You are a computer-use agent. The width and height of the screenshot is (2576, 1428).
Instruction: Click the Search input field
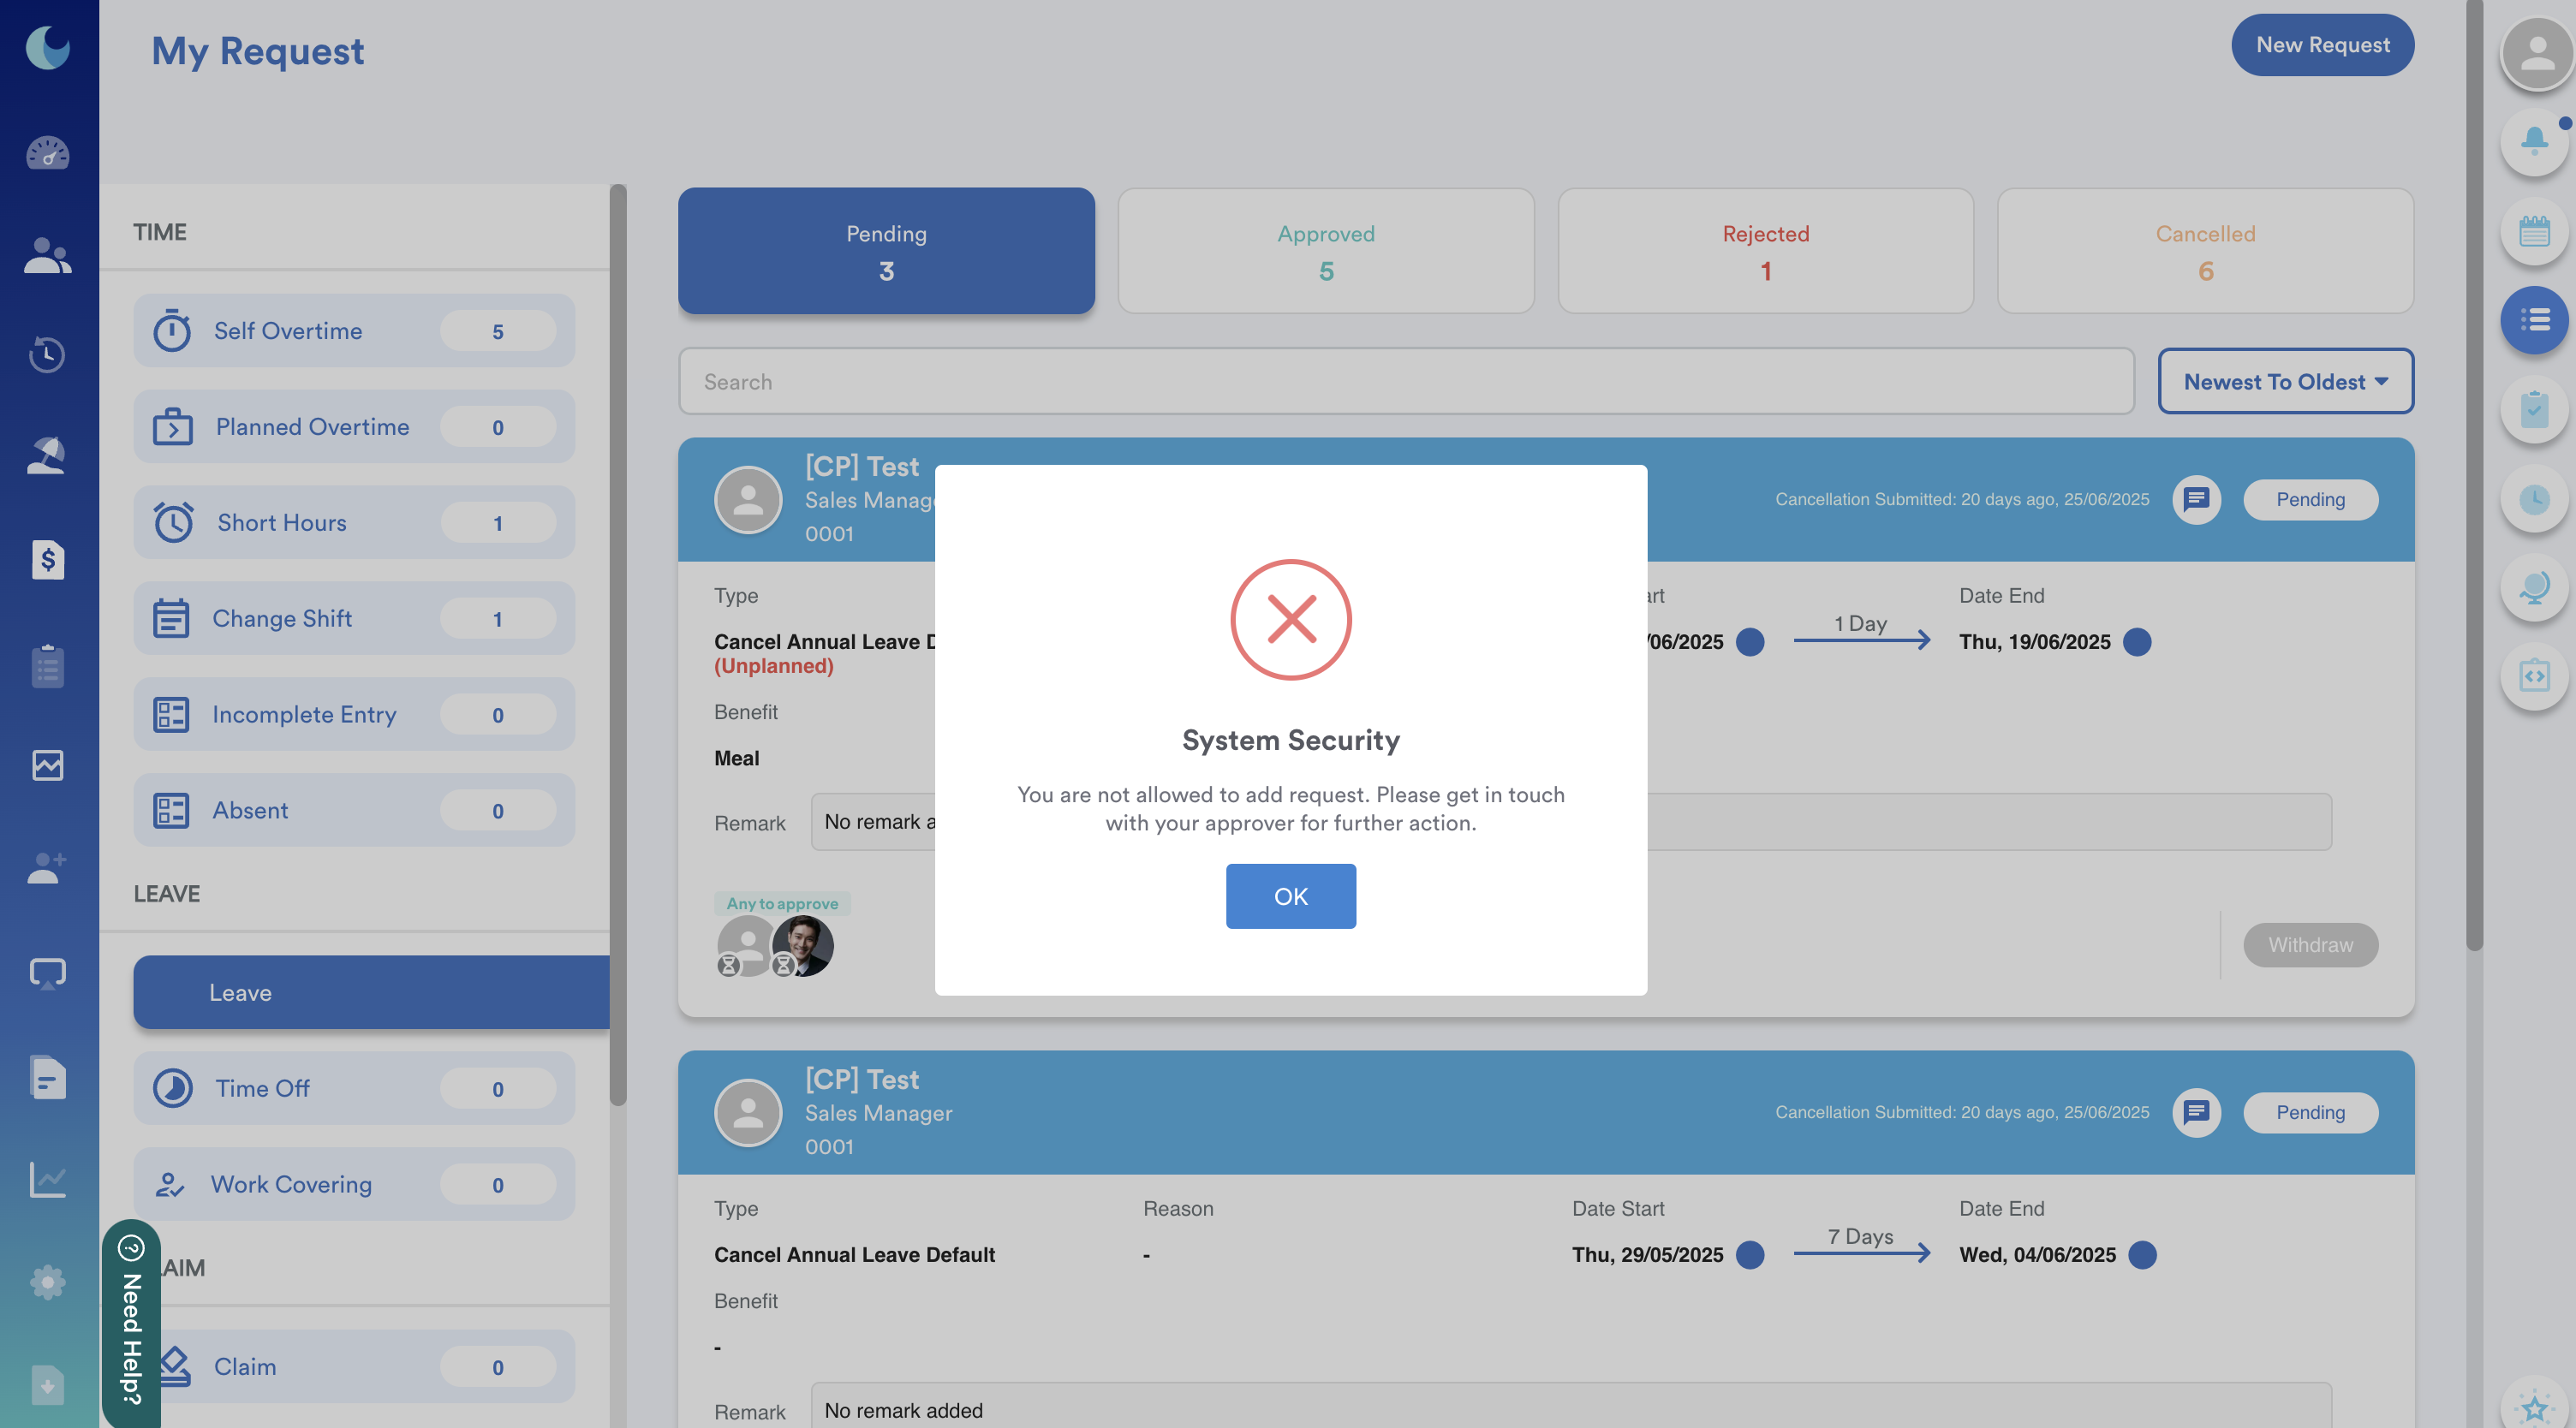click(1405, 381)
